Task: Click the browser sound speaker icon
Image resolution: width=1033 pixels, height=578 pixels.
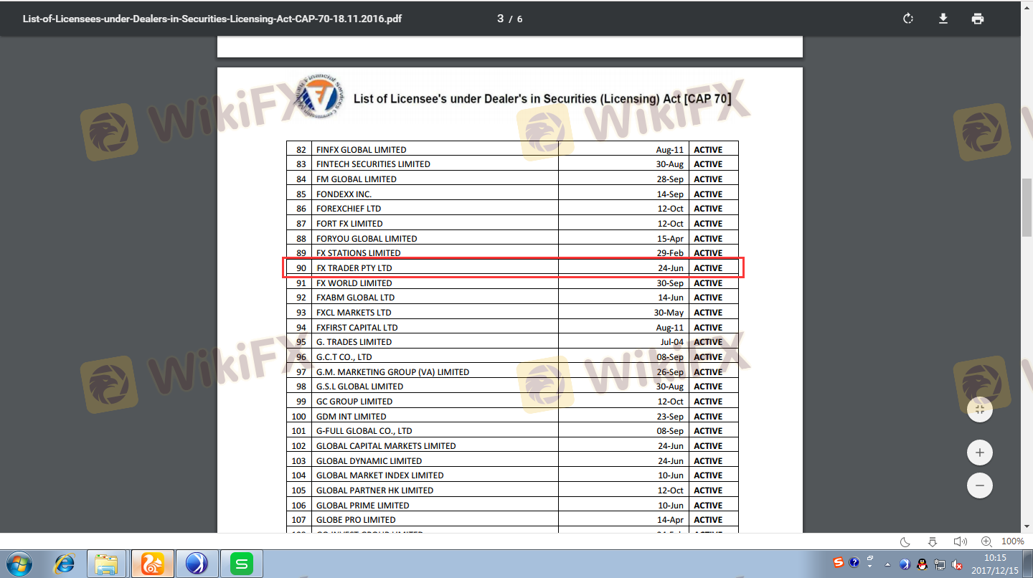Action: [960, 541]
